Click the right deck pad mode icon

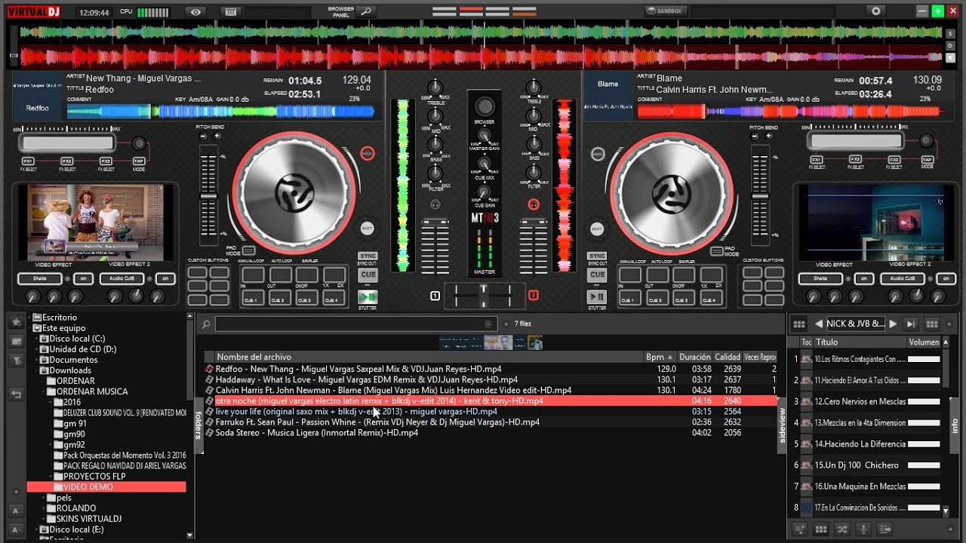[716, 250]
